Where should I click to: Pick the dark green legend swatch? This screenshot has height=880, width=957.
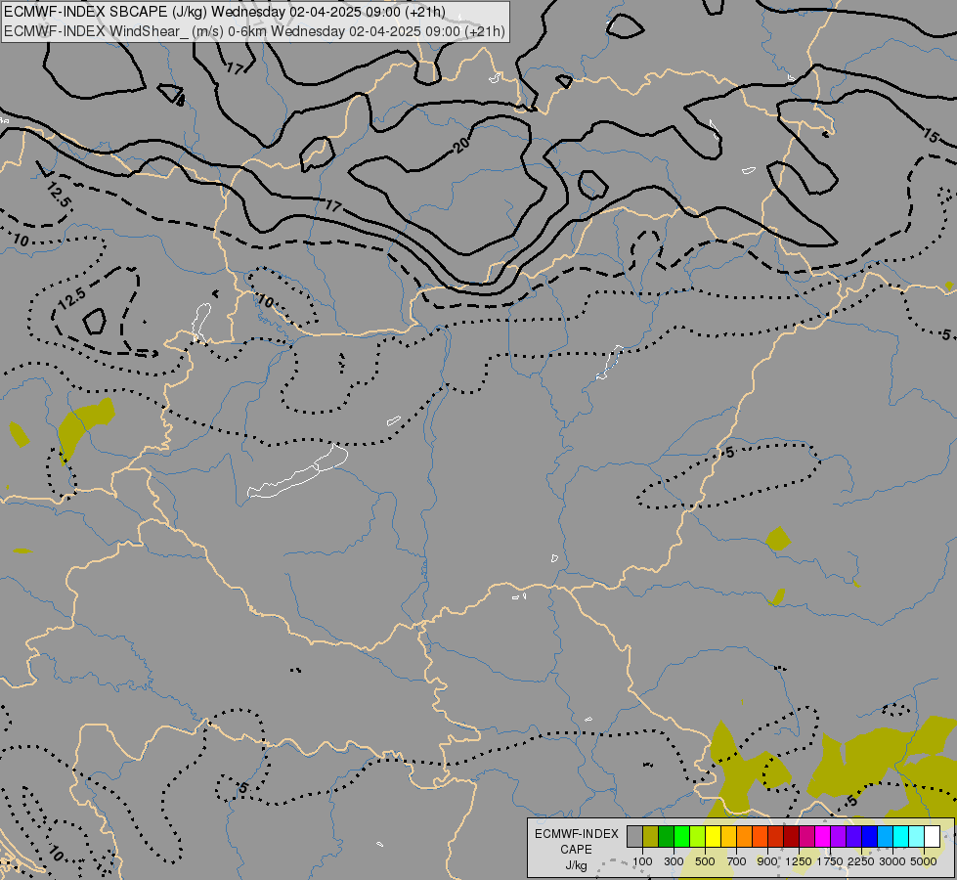(667, 837)
